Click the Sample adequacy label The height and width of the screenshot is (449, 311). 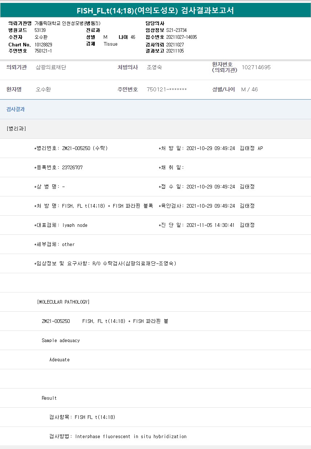click(61, 340)
